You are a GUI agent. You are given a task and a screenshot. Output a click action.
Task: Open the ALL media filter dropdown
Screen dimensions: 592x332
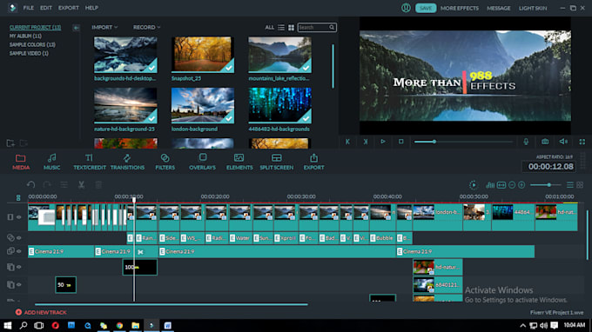(269, 28)
